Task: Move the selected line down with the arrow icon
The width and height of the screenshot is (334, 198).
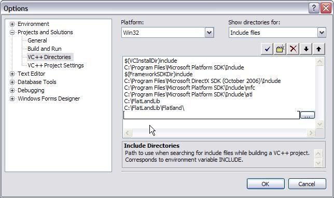Action: tap(306, 49)
